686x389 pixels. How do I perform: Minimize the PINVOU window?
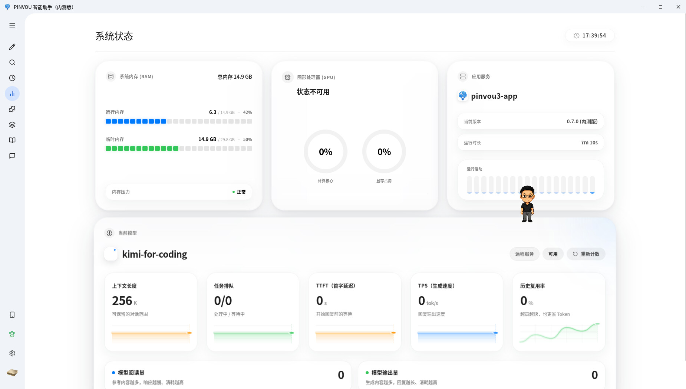[x=643, y=7]
